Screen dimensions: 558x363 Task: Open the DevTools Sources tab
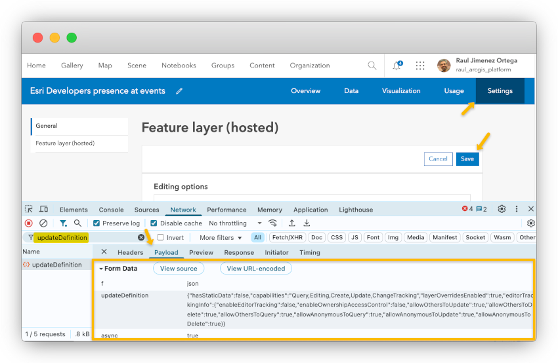146,210
